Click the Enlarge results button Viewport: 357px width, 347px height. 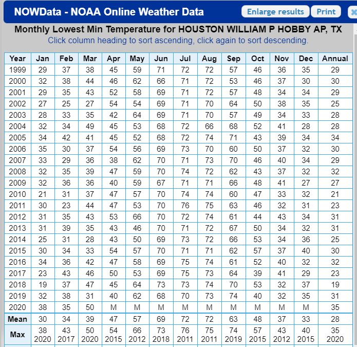click(276, 12)
